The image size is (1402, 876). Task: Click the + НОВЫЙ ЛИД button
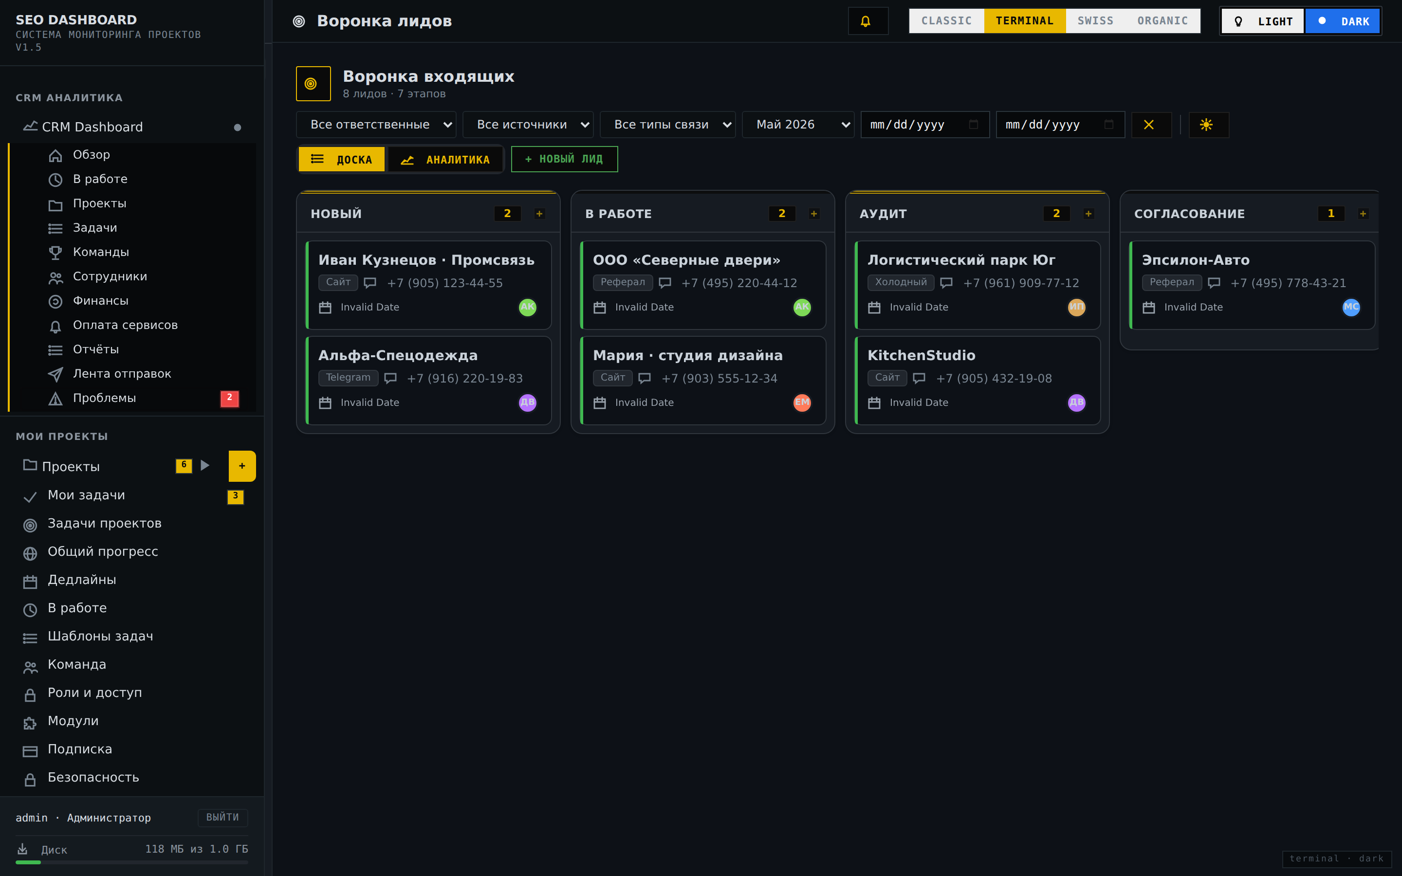coord(564,159)
